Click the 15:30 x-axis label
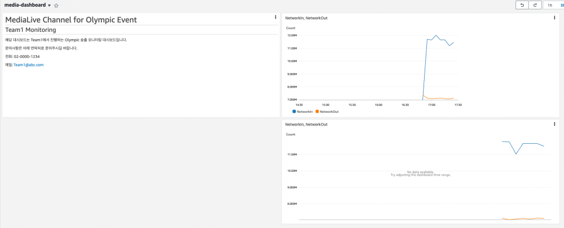This screenshot has height=228, width=564. [x=352, y=105]
